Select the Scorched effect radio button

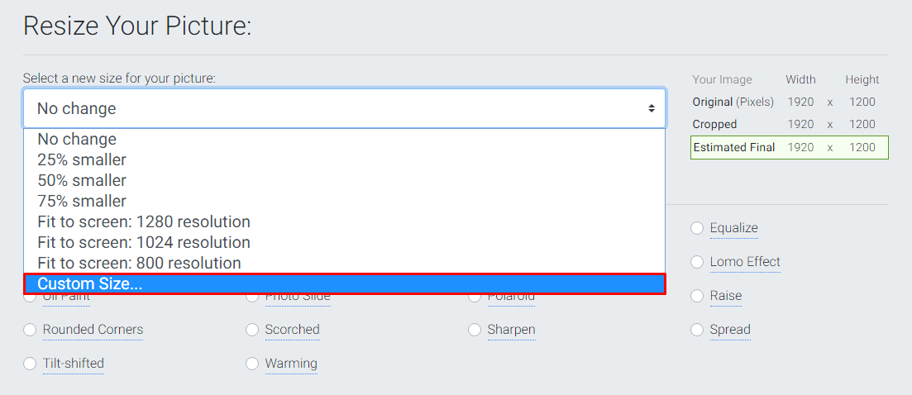point(252,330)
